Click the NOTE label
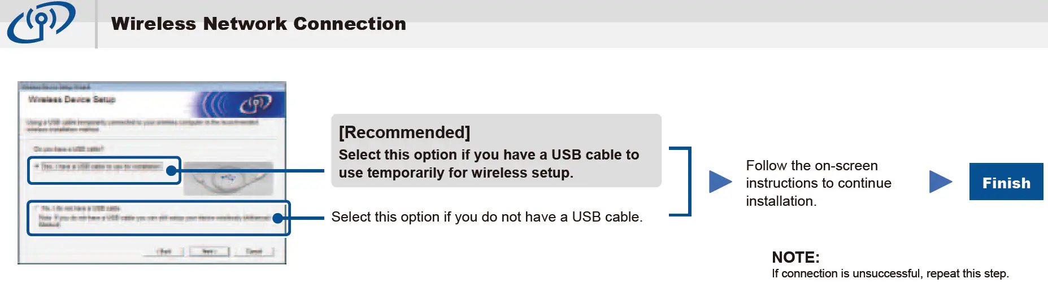This screenshot has width=1048, height=283. tap(795, 257)
